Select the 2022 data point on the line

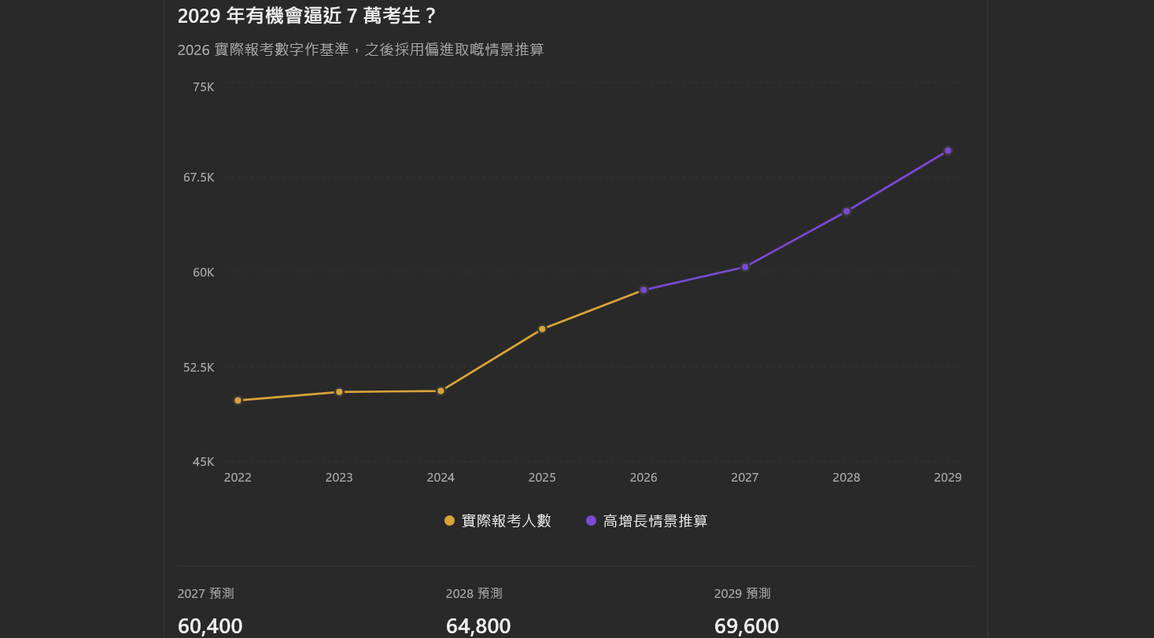coord(238,401)
